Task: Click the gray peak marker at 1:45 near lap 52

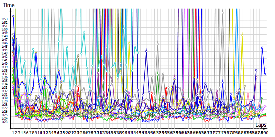Action: click(x=158, y=44)
